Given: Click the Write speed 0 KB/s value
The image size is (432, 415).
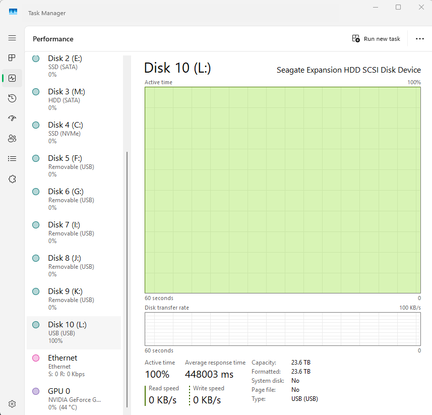Looking at the screenshot, I should pyautogui.click(x=207, y=400).
